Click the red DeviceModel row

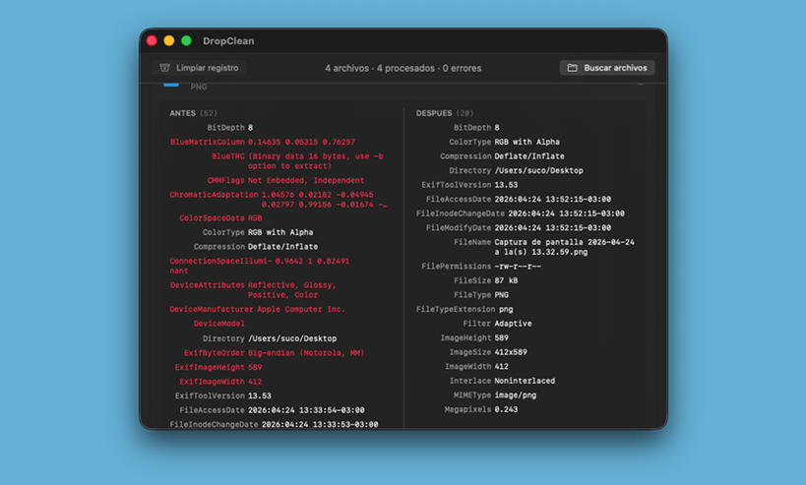(219, 324)
